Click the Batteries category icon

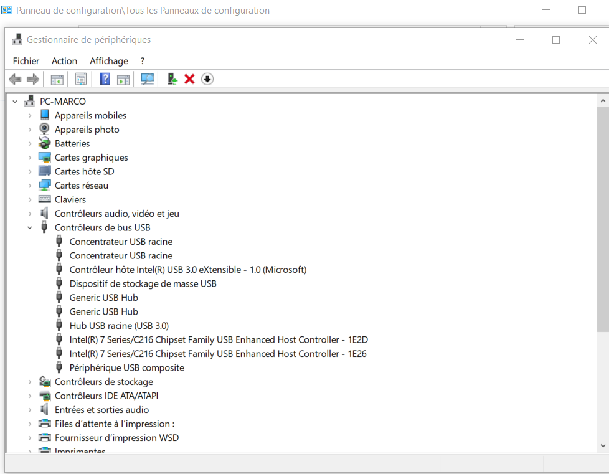45,143
